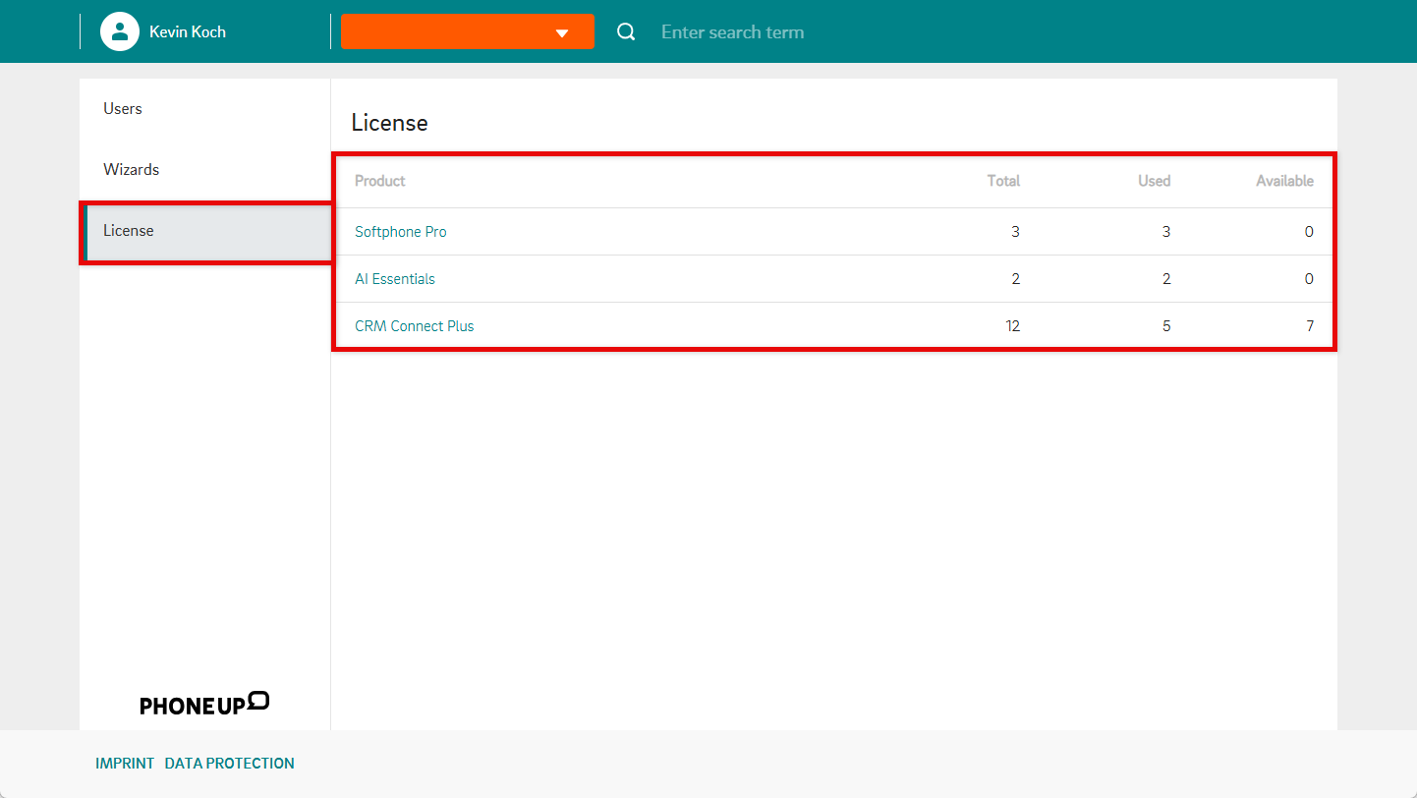Expand the orange dropdown arrow
The image size is (1417, 798).
click(x=562, y=32)
